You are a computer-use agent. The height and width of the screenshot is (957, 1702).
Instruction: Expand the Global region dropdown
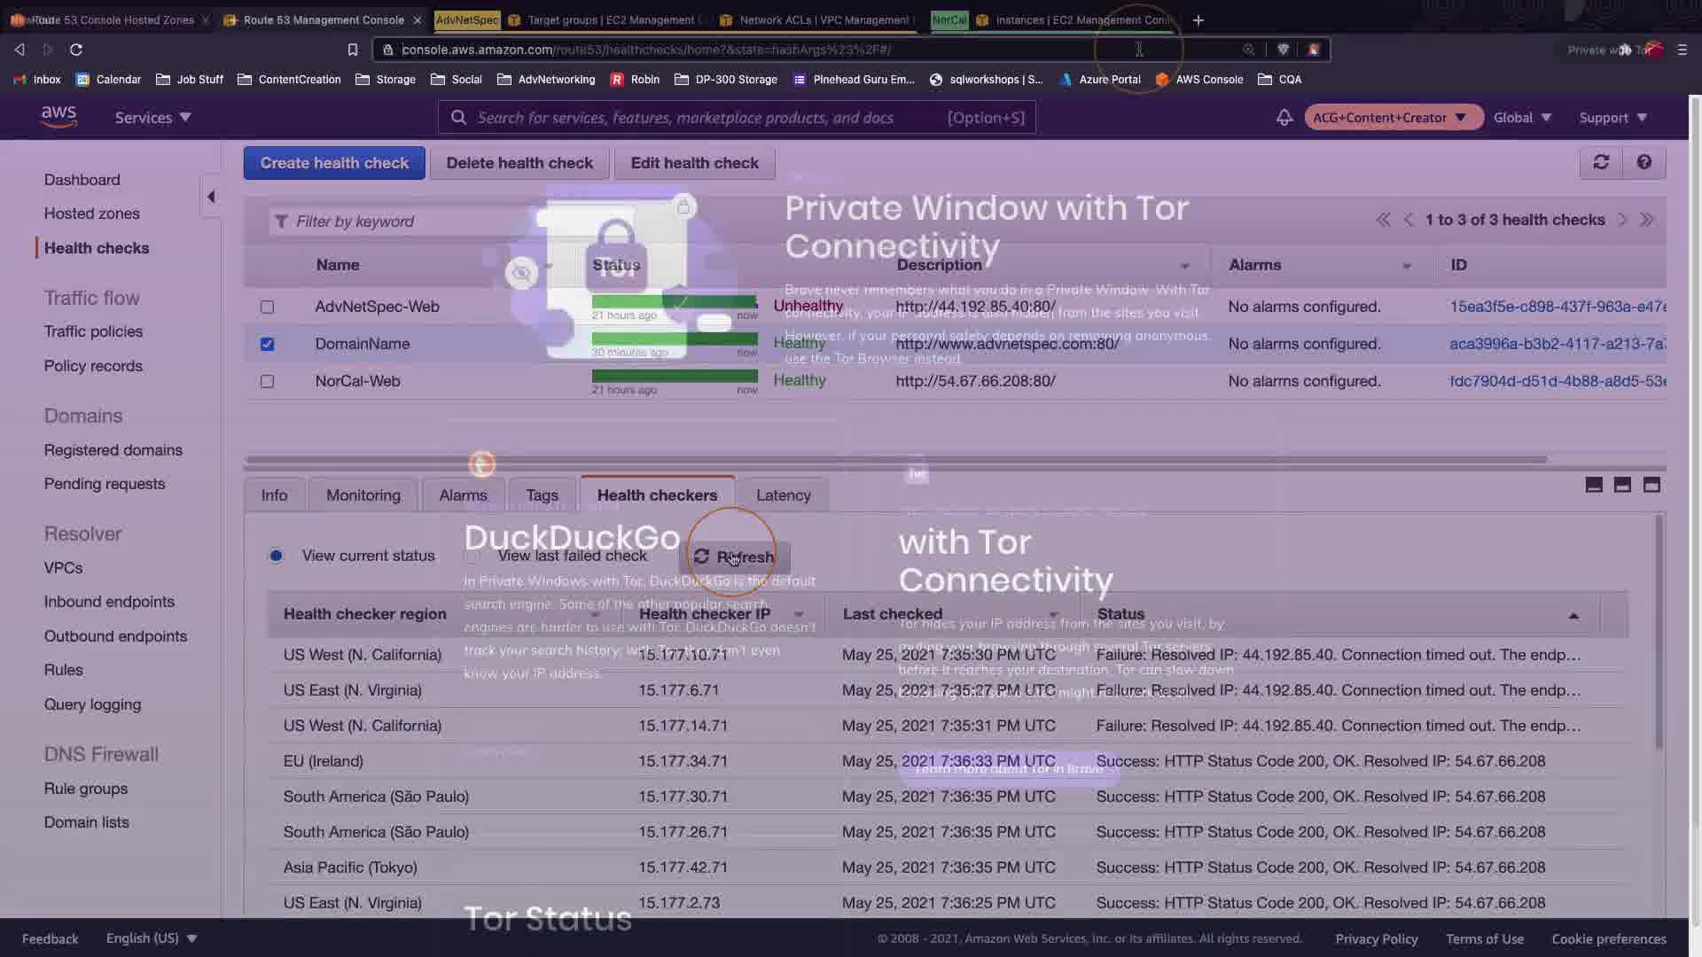1522,118
